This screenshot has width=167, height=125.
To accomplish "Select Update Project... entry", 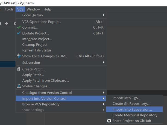I will pyautogui.click(x=61, y=33).
